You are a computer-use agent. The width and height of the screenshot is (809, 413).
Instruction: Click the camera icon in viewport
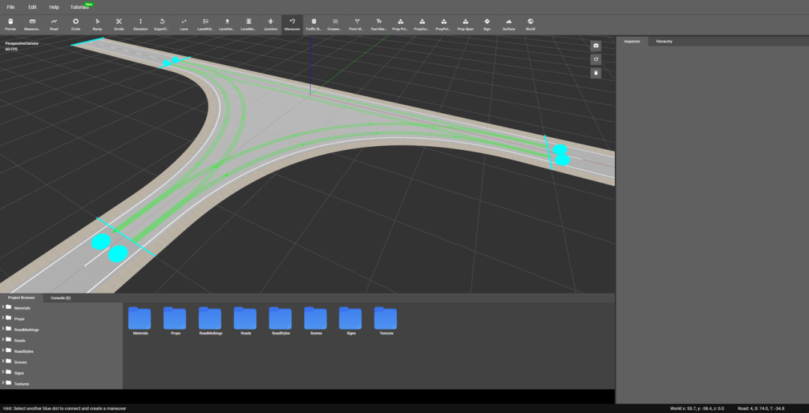click(x=596, y=46)
